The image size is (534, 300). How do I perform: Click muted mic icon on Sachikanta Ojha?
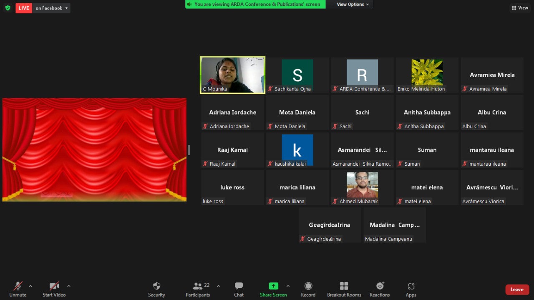pos(270,89)
